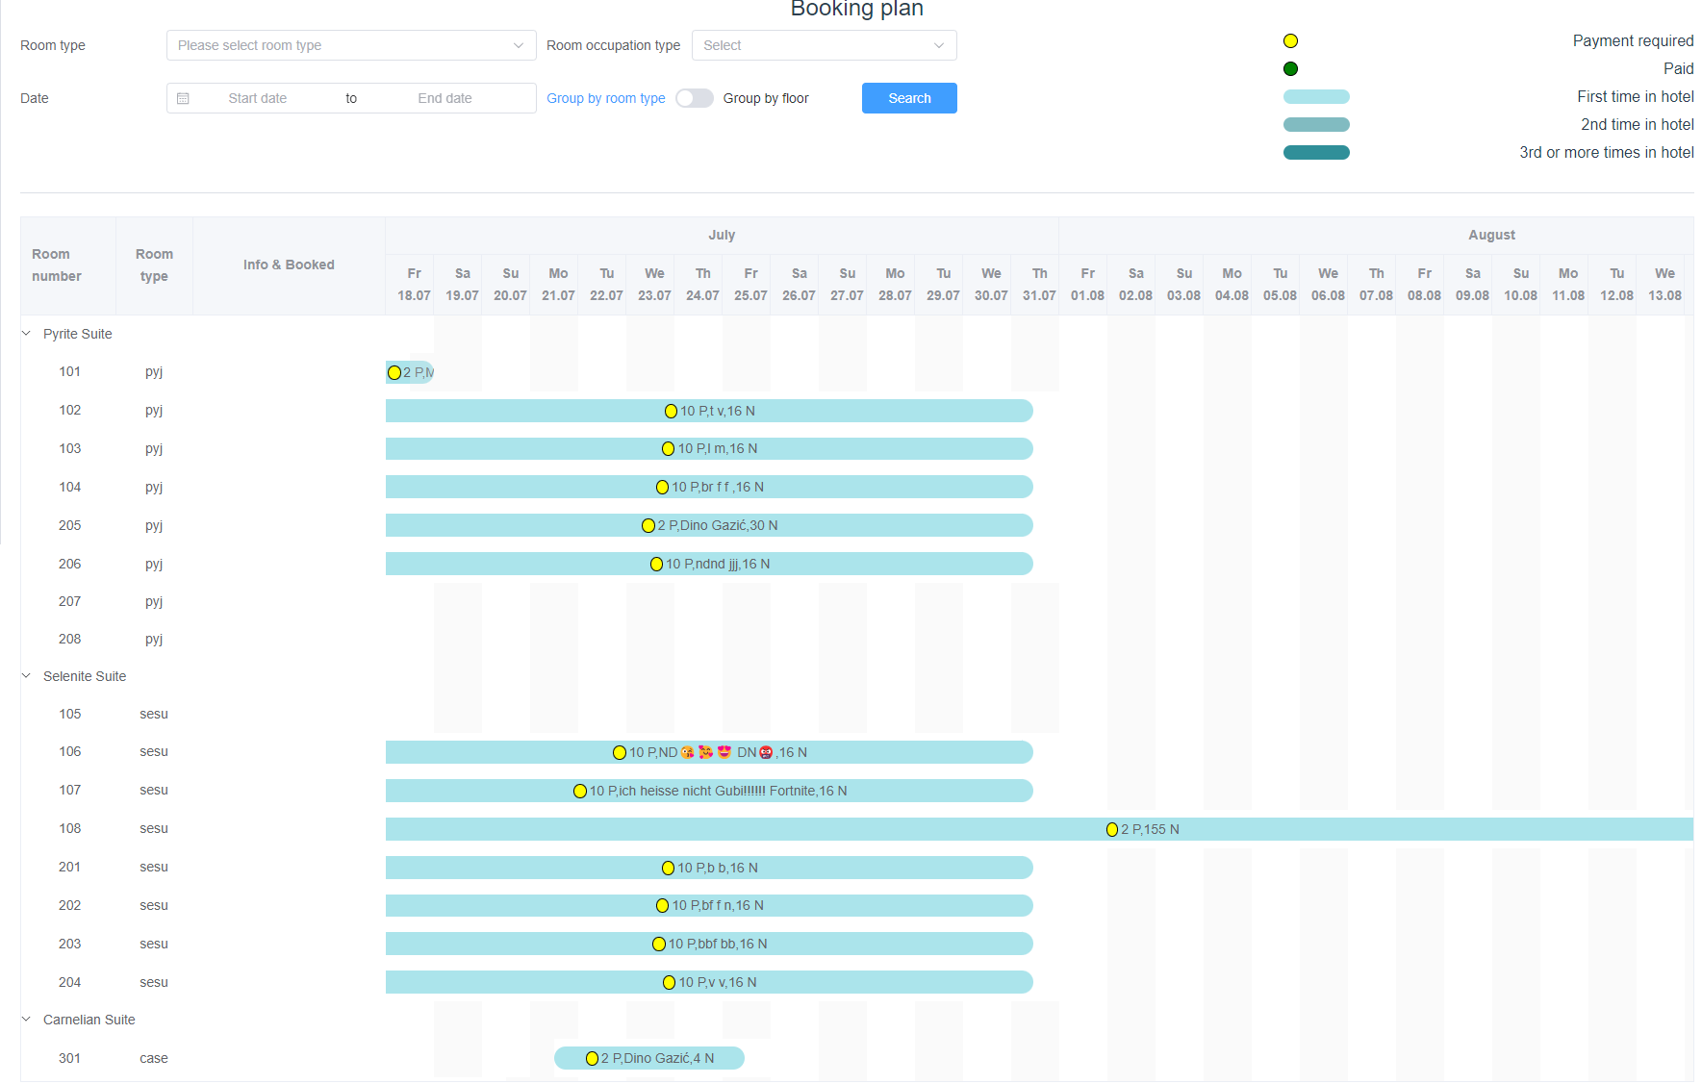Open the Room type dropdown
This screenshot has width=1702, height=1084.
[x=350, y=45]
